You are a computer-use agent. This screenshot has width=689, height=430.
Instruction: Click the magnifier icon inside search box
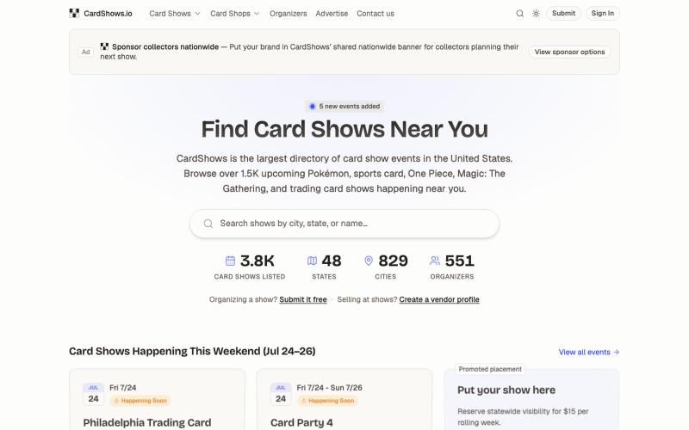coord(208,224)
